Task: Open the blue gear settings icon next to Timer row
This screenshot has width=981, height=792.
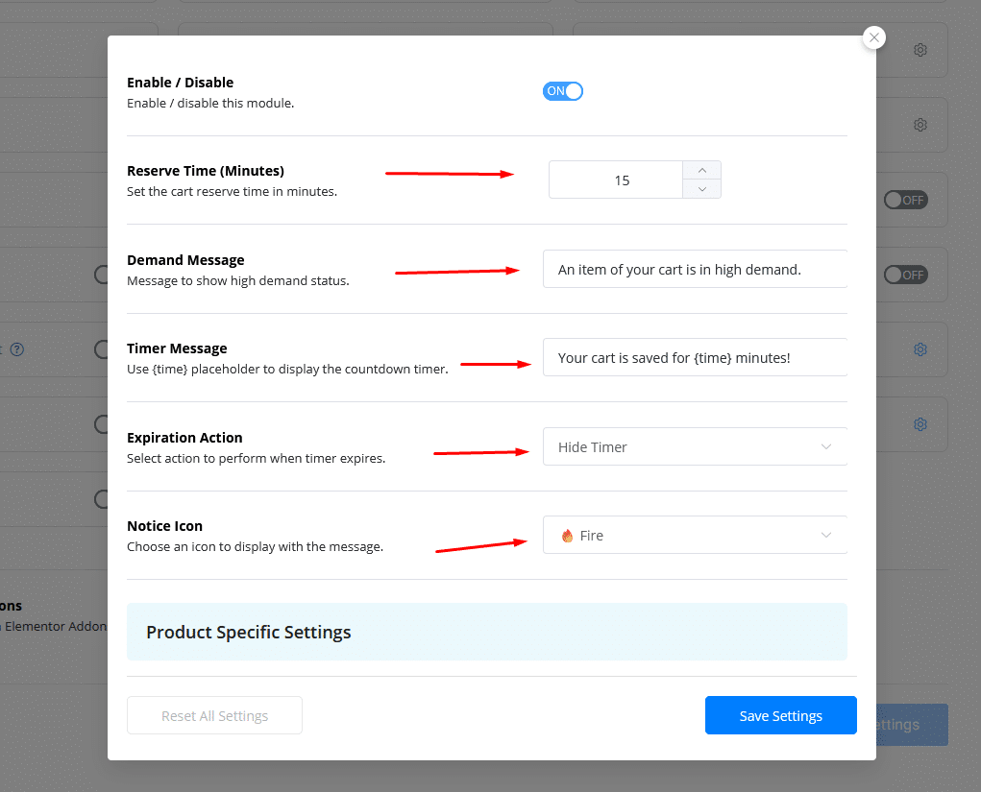Action: tap(920, 349)
